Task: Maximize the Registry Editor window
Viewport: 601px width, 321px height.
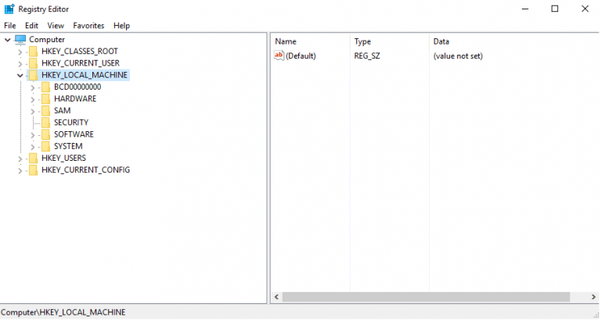Action: 555,9
